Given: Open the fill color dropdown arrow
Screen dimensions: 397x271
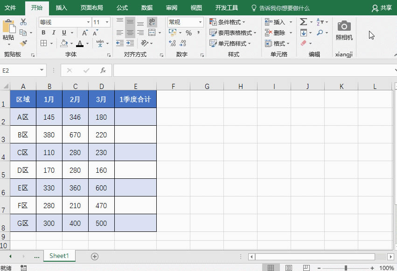Looking at the screenshot, I should [71, 43].
